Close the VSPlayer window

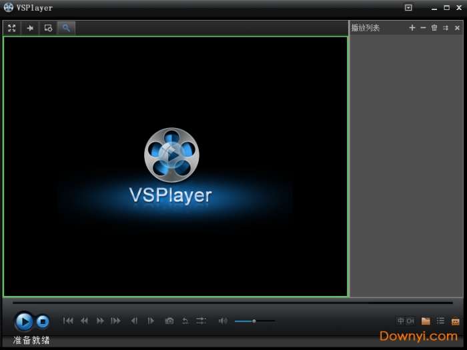459,8
